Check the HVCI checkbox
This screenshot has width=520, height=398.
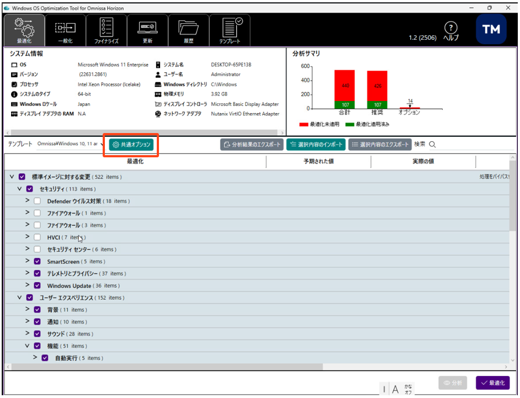pyautogui.click(x=37, y=237)
